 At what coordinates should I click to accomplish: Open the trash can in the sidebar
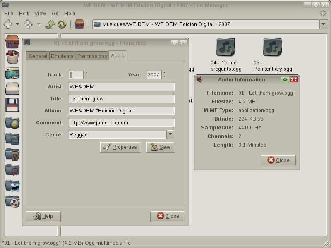click(x=12, y=57)
